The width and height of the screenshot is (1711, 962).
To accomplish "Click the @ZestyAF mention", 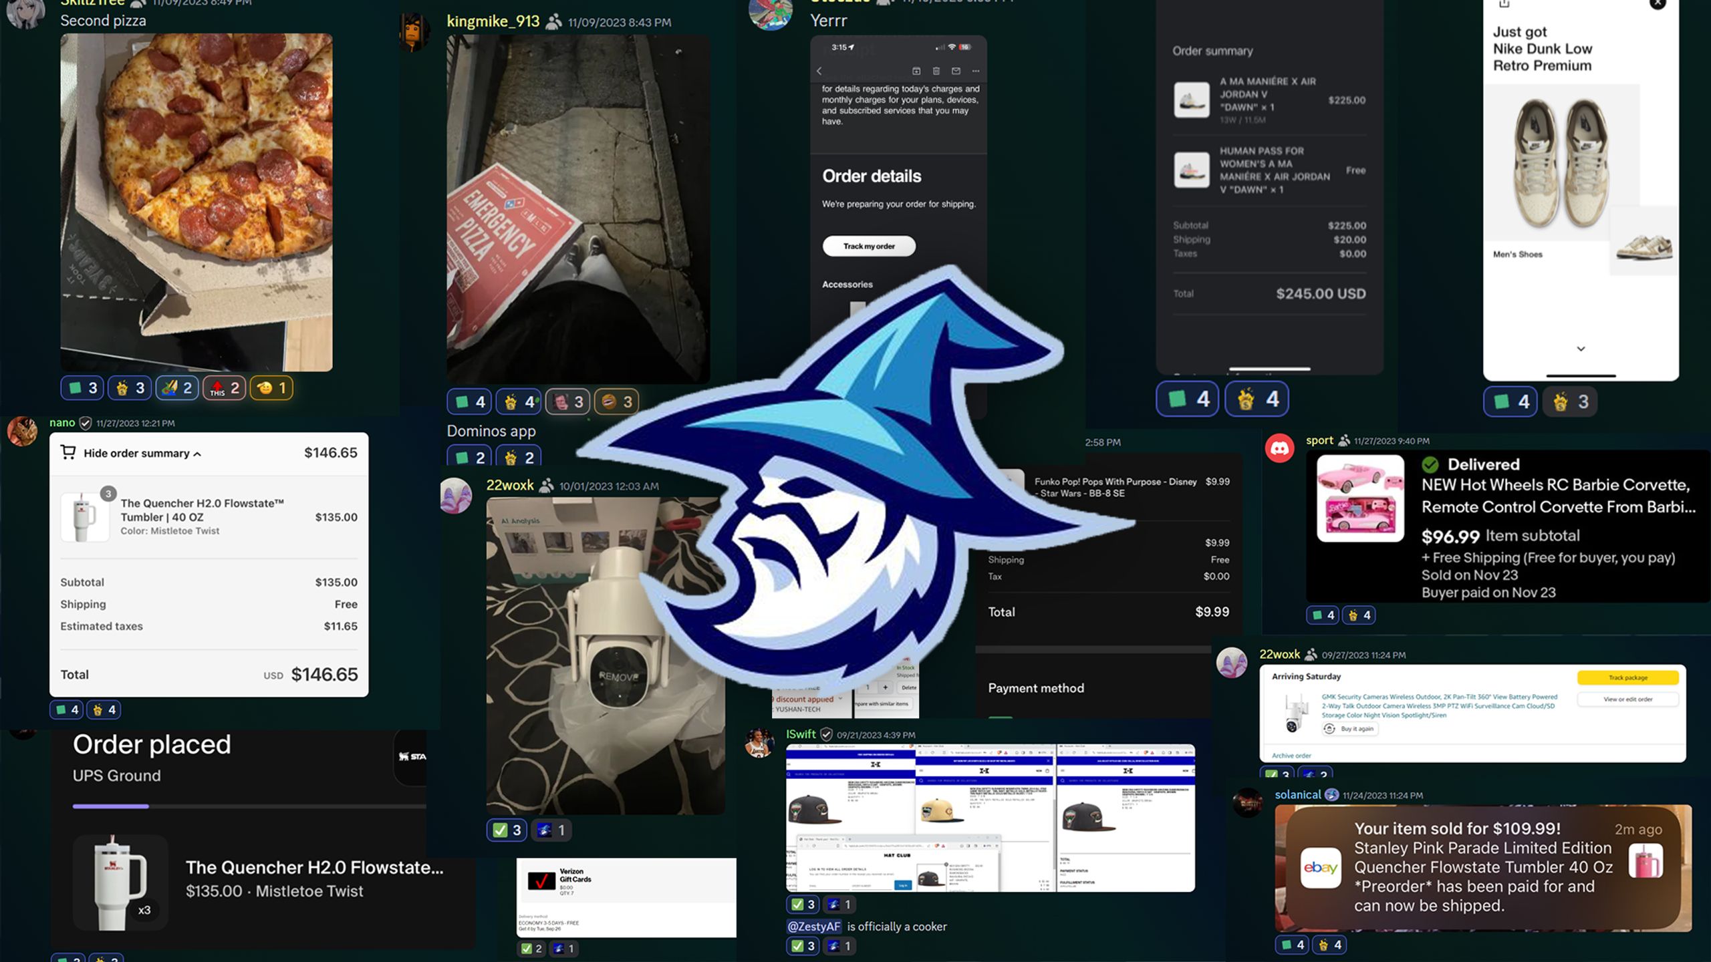I will coord(814,927).
